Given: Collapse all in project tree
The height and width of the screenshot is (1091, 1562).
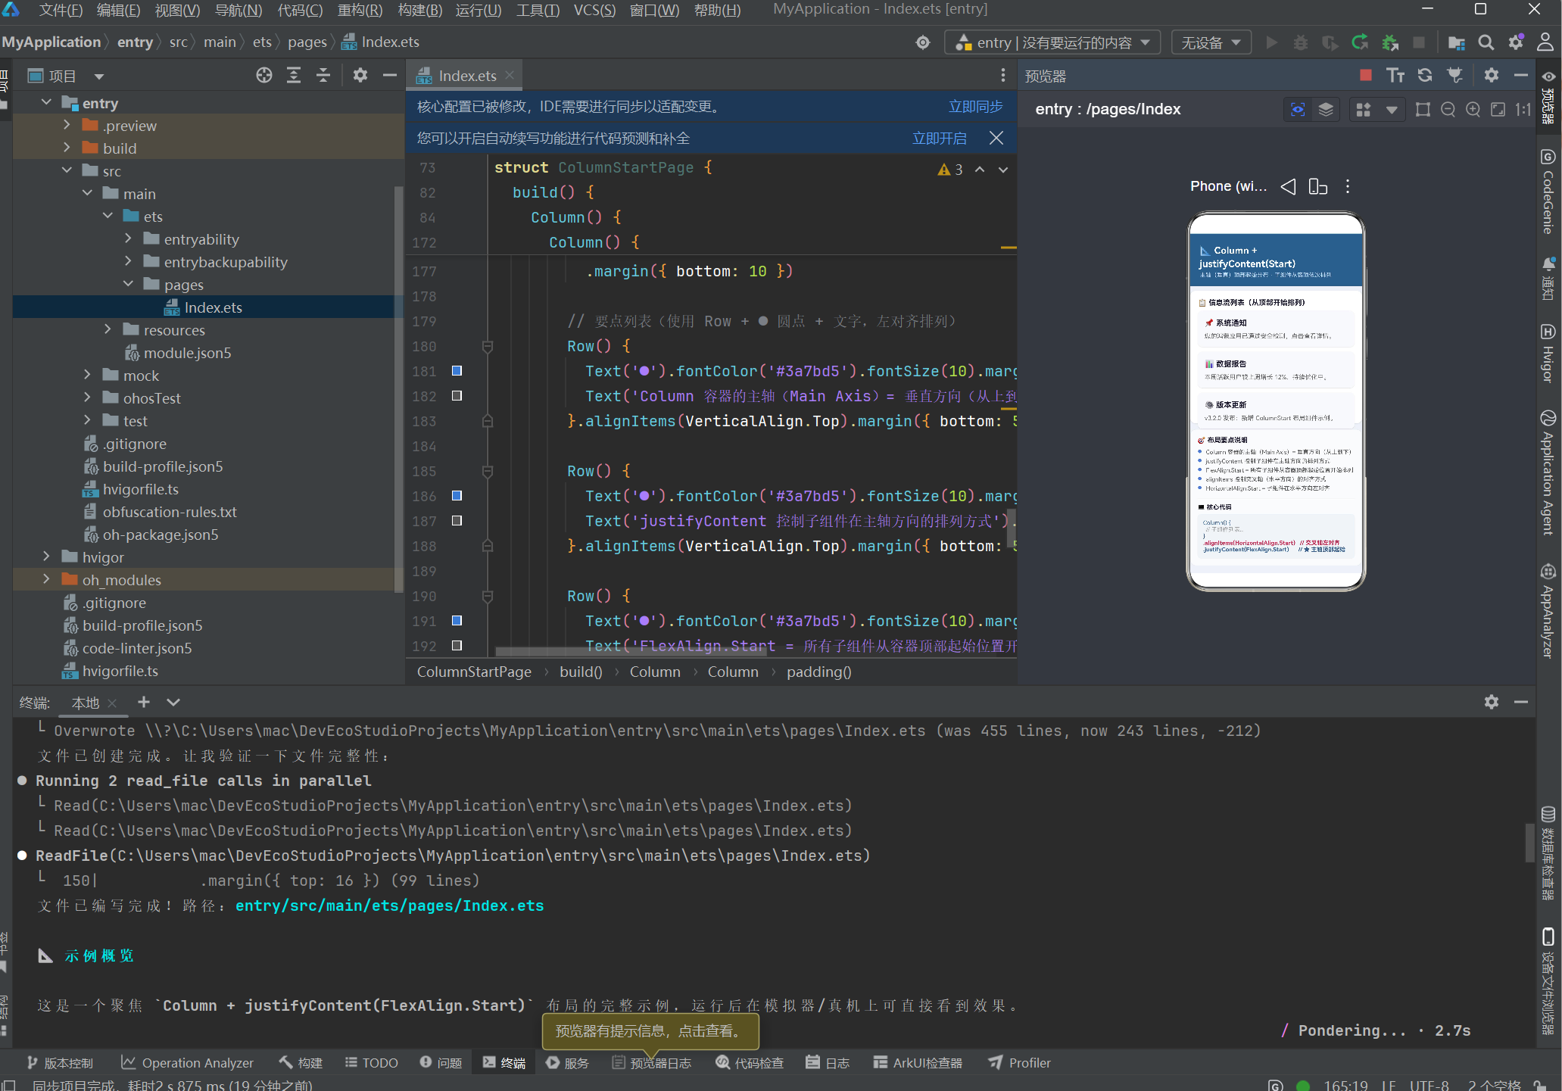Looking at the screenshot, I should click(x=323, y=75).
